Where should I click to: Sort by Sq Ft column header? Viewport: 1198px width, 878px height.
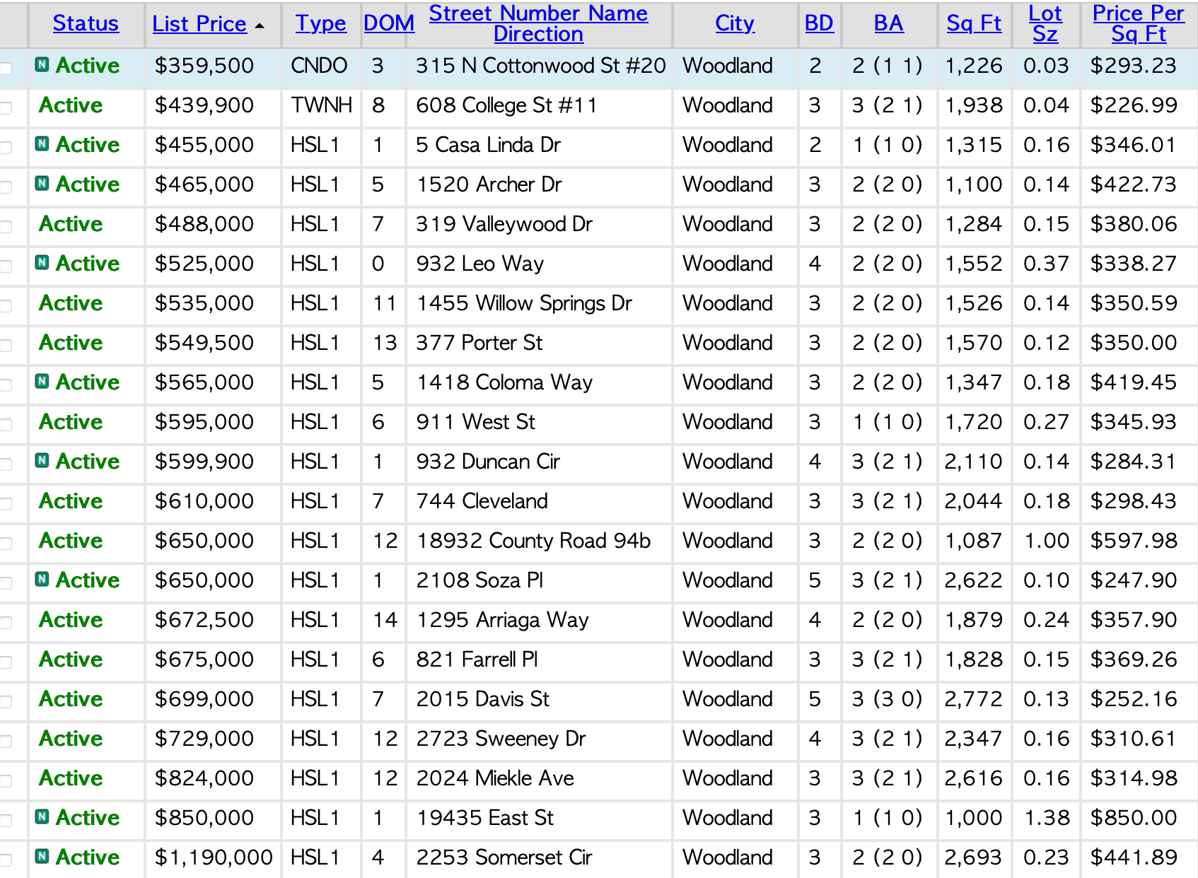tap(974, 23)
